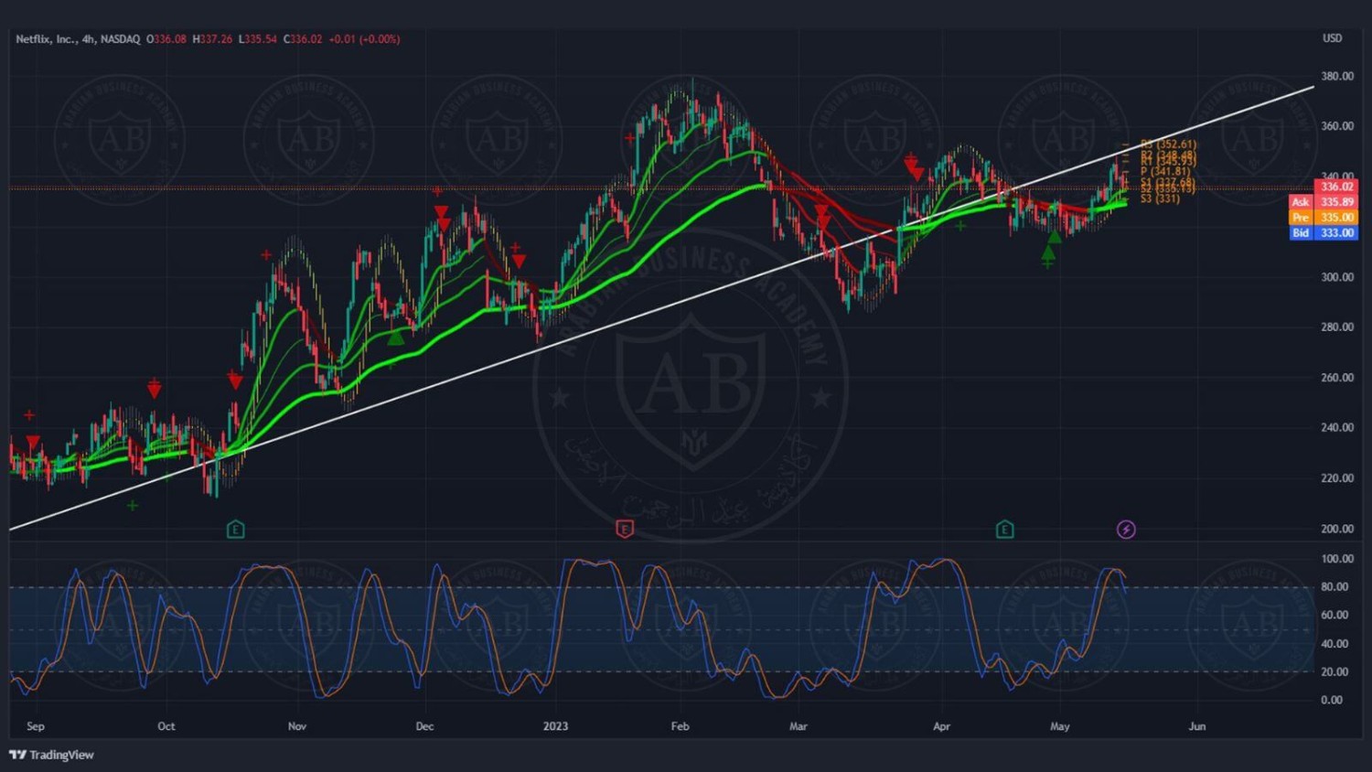Click the close value C336.02

(303, 39)
